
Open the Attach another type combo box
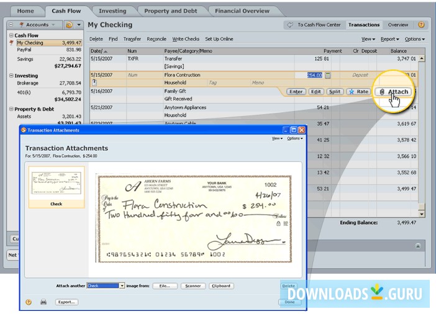coord(106,285)
